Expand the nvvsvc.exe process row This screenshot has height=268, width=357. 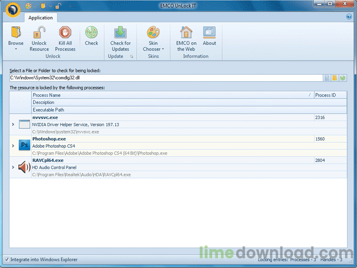(x=13, y=125)
